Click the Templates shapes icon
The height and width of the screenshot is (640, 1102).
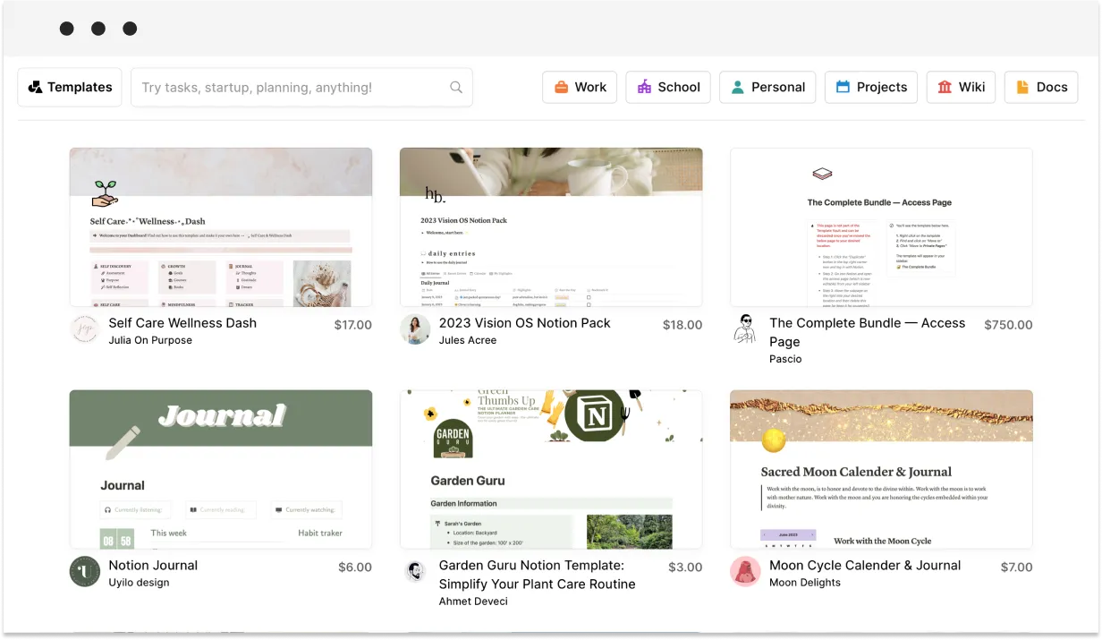(x=35, y=87)
